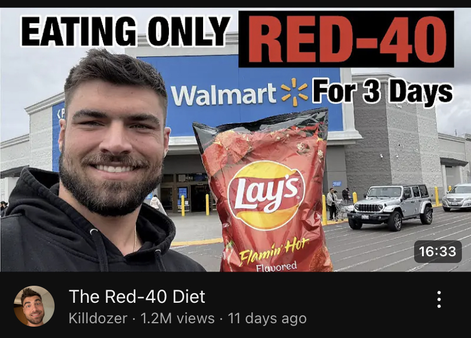The width and height of the screenshot is (471, 338).
Task: Open the three-dot video options menu
Action: pos(439,299)
